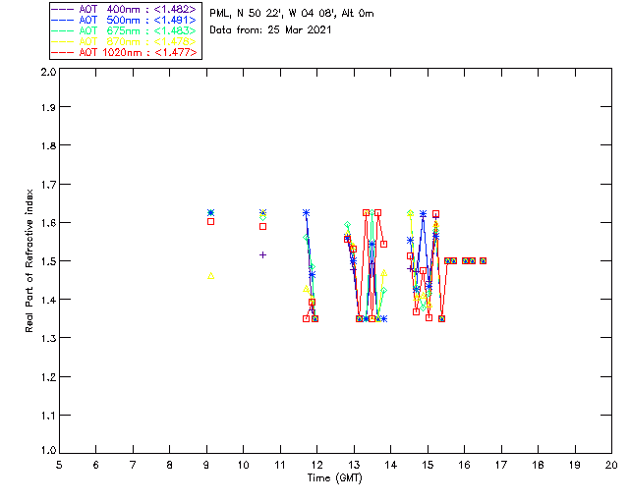Image resolution: width=629 pixels, height=503 pixels.
Task: Click the PML station location text
Action: click(x=292, y=14)
